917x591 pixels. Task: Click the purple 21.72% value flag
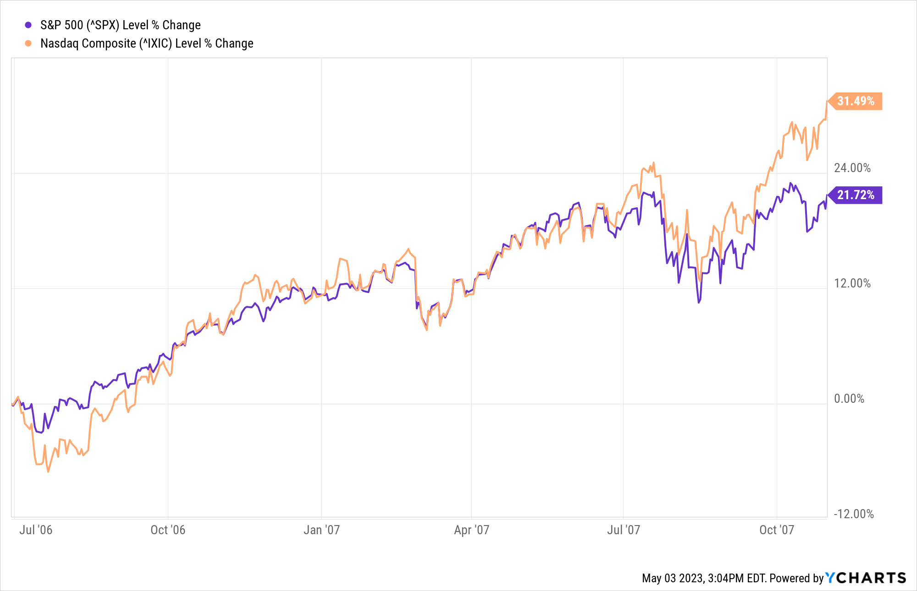(855, 195)
